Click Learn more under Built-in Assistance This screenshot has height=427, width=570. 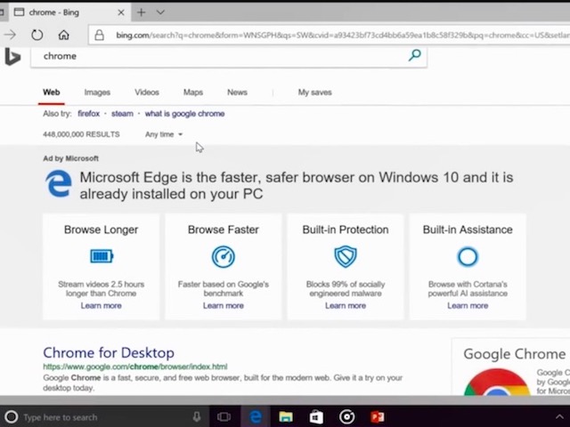tap(468, 306)
